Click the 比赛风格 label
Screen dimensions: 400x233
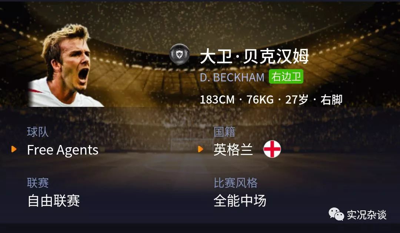236,183
